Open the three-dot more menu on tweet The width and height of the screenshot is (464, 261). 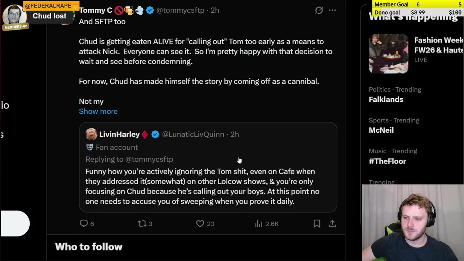(x=332, y=10)
